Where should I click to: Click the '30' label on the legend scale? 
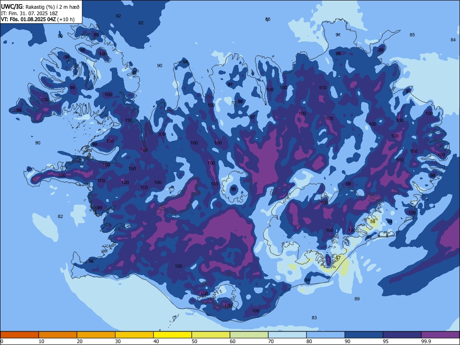(118, 341)
